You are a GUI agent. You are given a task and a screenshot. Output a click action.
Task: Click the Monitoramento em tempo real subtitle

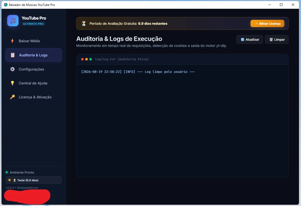point(151,46)
